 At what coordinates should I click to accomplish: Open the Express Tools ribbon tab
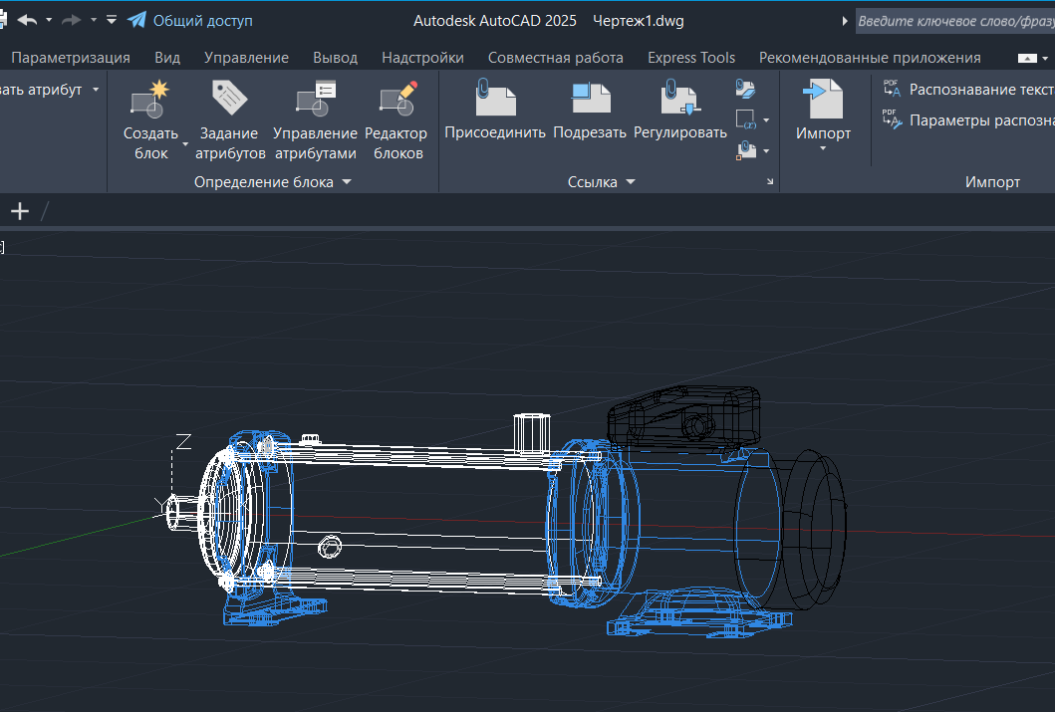691,58
